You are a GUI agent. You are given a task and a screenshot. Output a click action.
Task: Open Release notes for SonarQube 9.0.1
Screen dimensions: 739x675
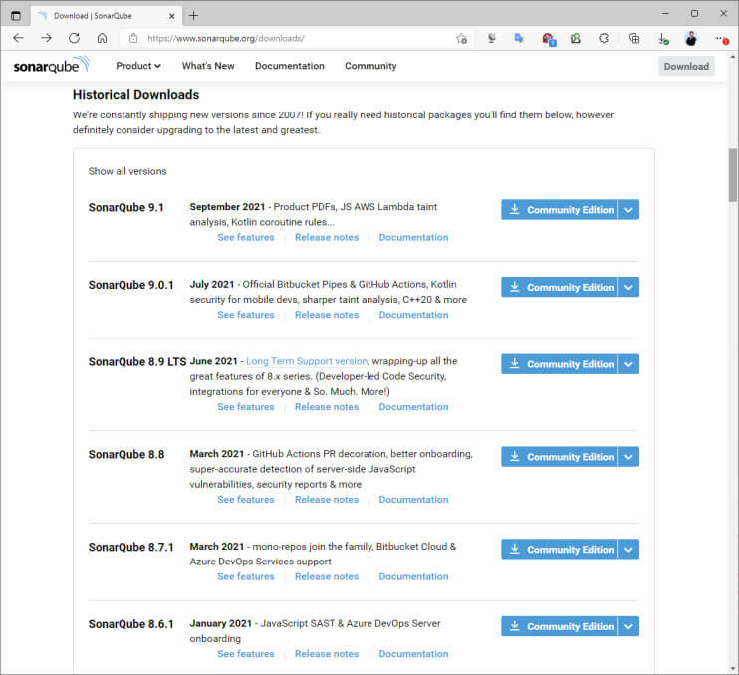tap(327, 315)
